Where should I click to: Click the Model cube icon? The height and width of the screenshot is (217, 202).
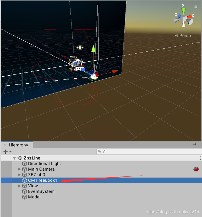point(24,197)
